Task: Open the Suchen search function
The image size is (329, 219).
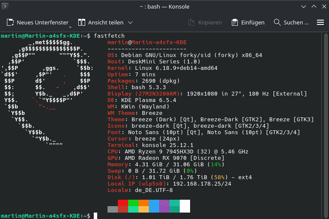Action: pos(291,22)
